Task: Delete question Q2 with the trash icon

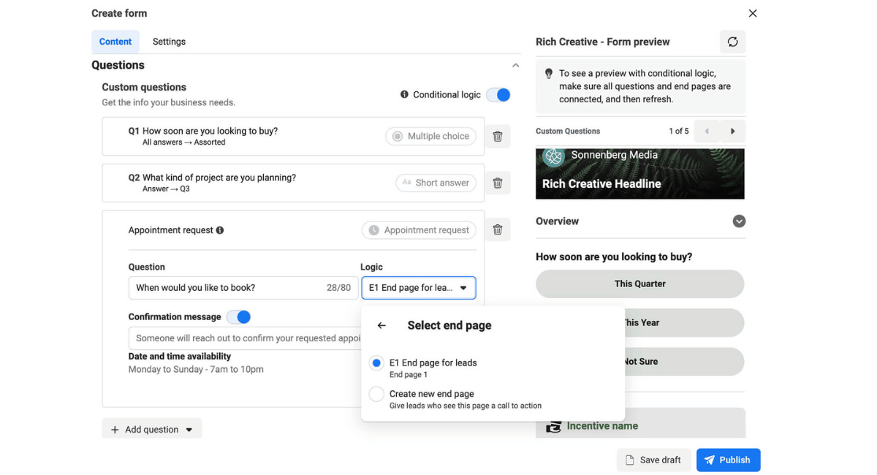Action: pyautogui.click(x=498, y=183)
